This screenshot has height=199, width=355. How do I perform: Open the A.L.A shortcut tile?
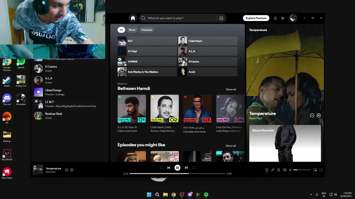pos(208,51)
